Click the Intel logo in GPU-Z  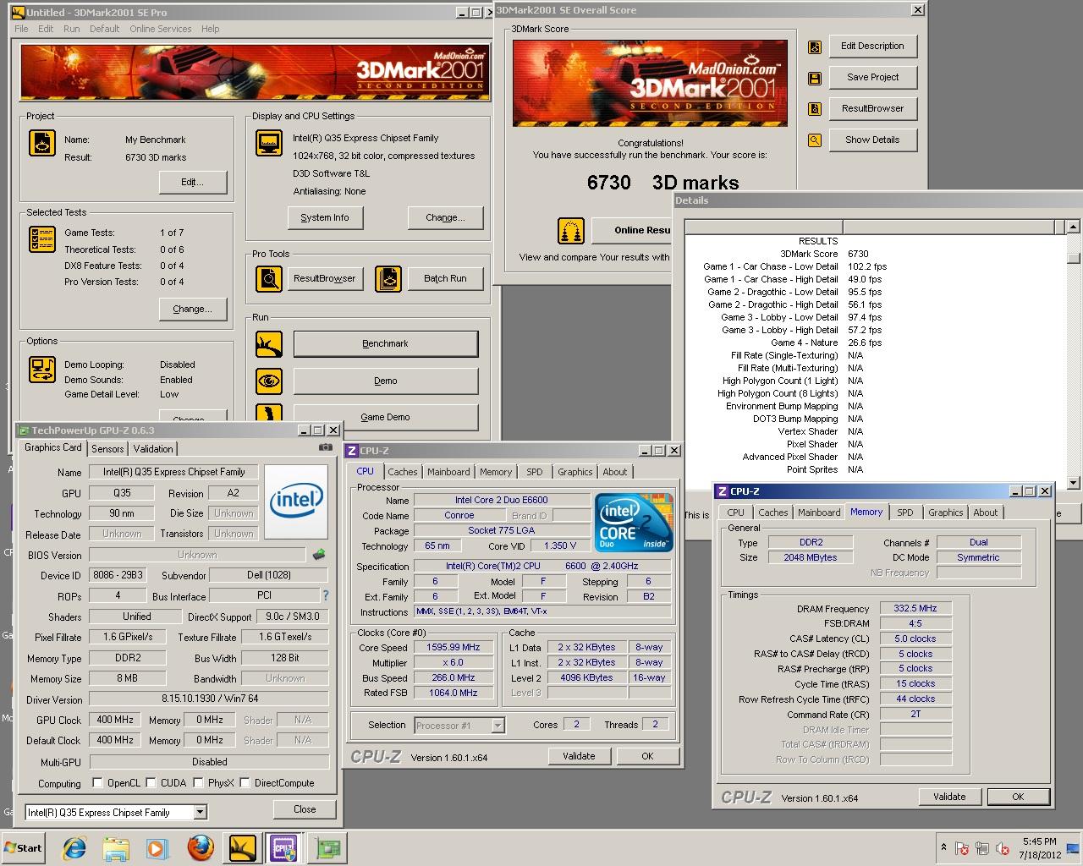(x=296, y=502)
